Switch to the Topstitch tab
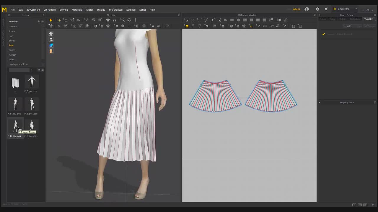 tap(369, 19)
